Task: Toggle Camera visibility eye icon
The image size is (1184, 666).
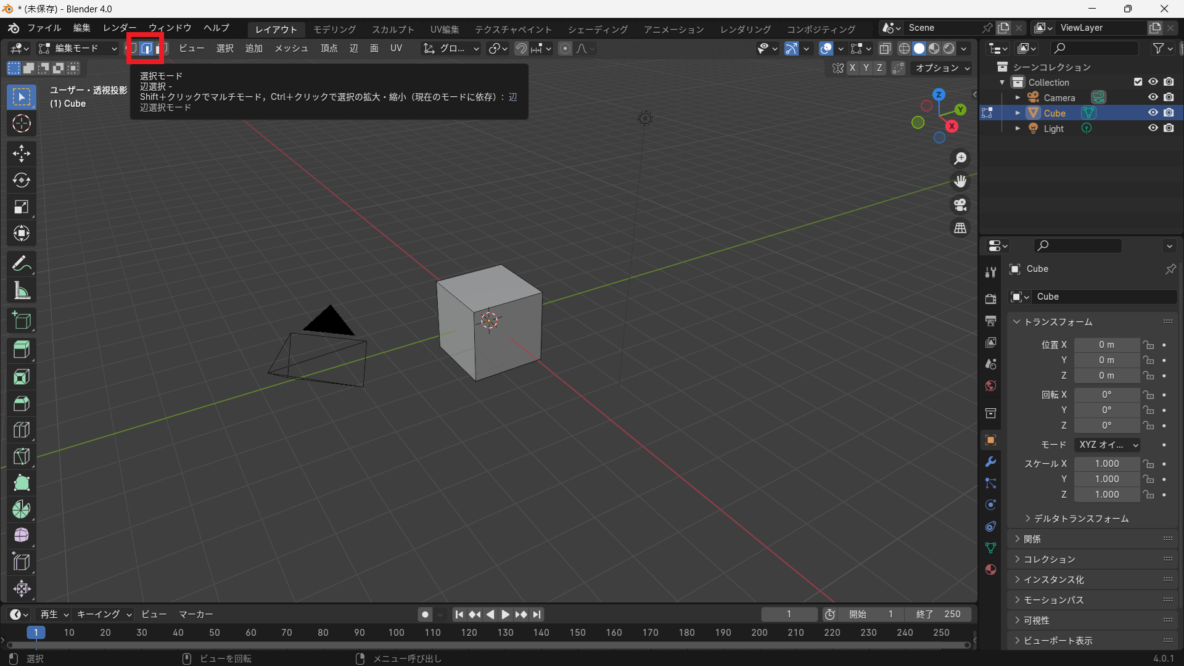Action: [x=1153, y=97]
